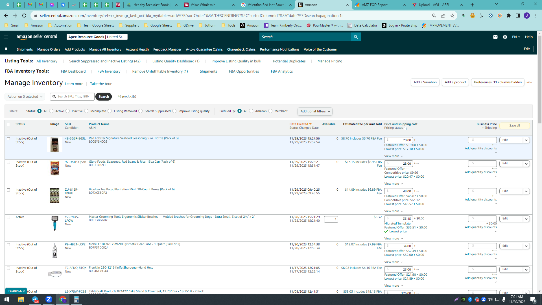Expand the Additional filters dropdown
Image resolution: width=542 pixels, height=305 pixels.
315,111
